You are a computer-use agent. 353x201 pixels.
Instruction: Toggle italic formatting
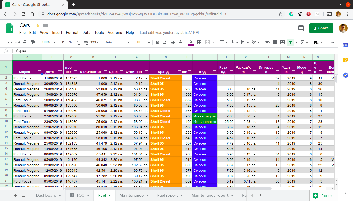tap(165, 42)
